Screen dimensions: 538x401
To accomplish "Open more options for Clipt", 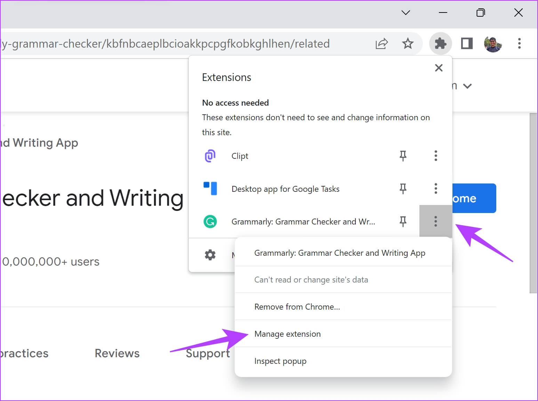I will [x=435, y=156].
